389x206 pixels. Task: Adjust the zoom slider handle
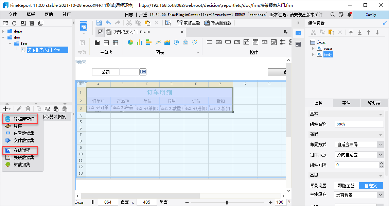227,202
